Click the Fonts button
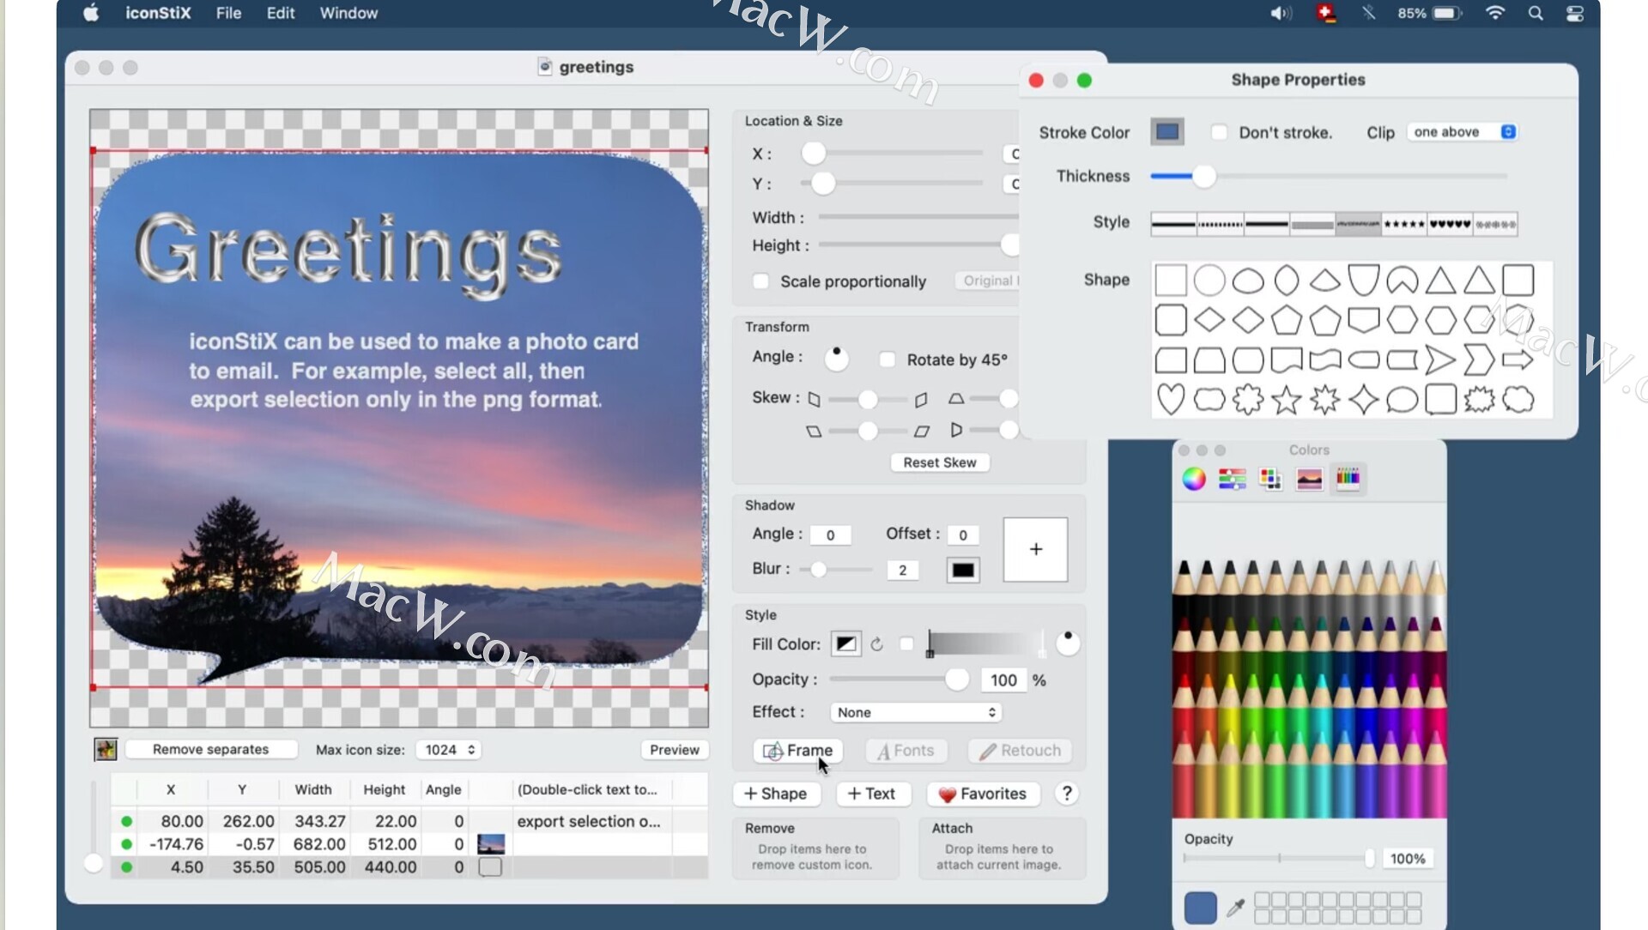This screenshot has height=930, width=1648. click(906, 751)
